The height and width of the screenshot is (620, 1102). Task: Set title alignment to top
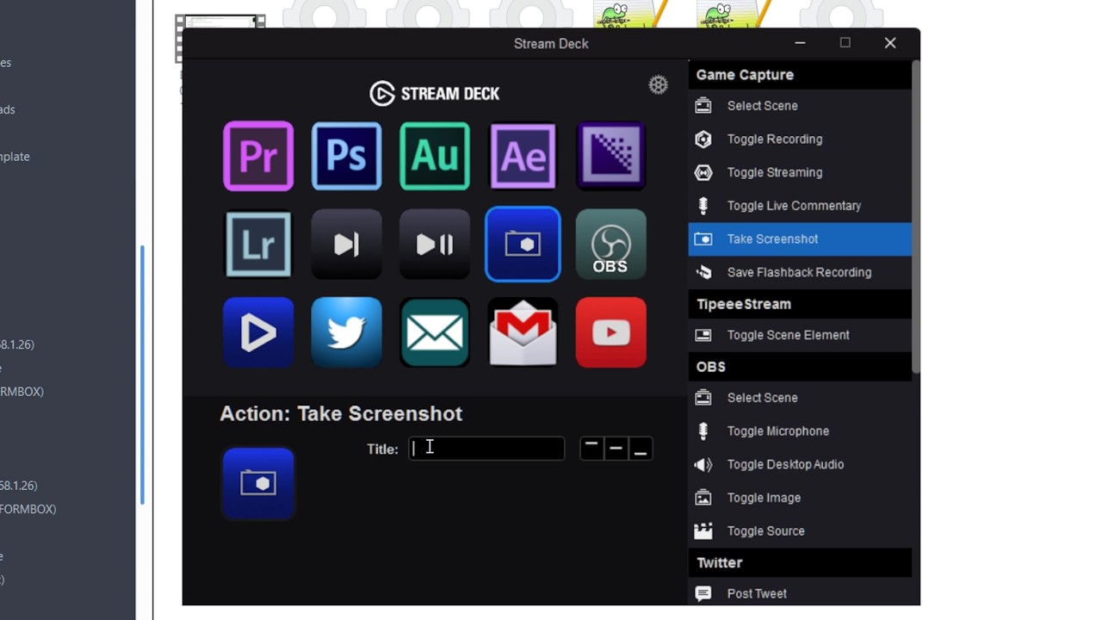pyautogui.click(x=591, y=449)
